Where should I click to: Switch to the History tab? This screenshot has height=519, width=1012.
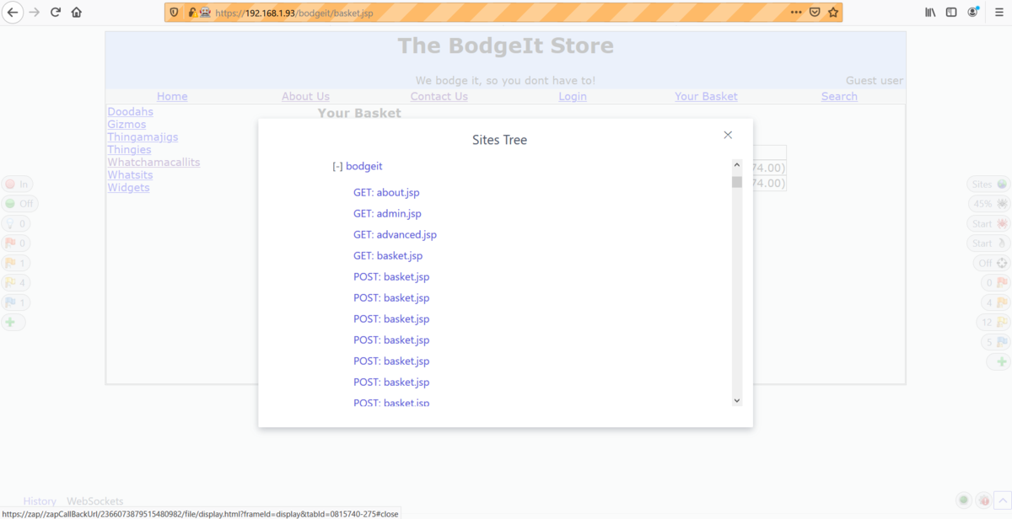40,501
